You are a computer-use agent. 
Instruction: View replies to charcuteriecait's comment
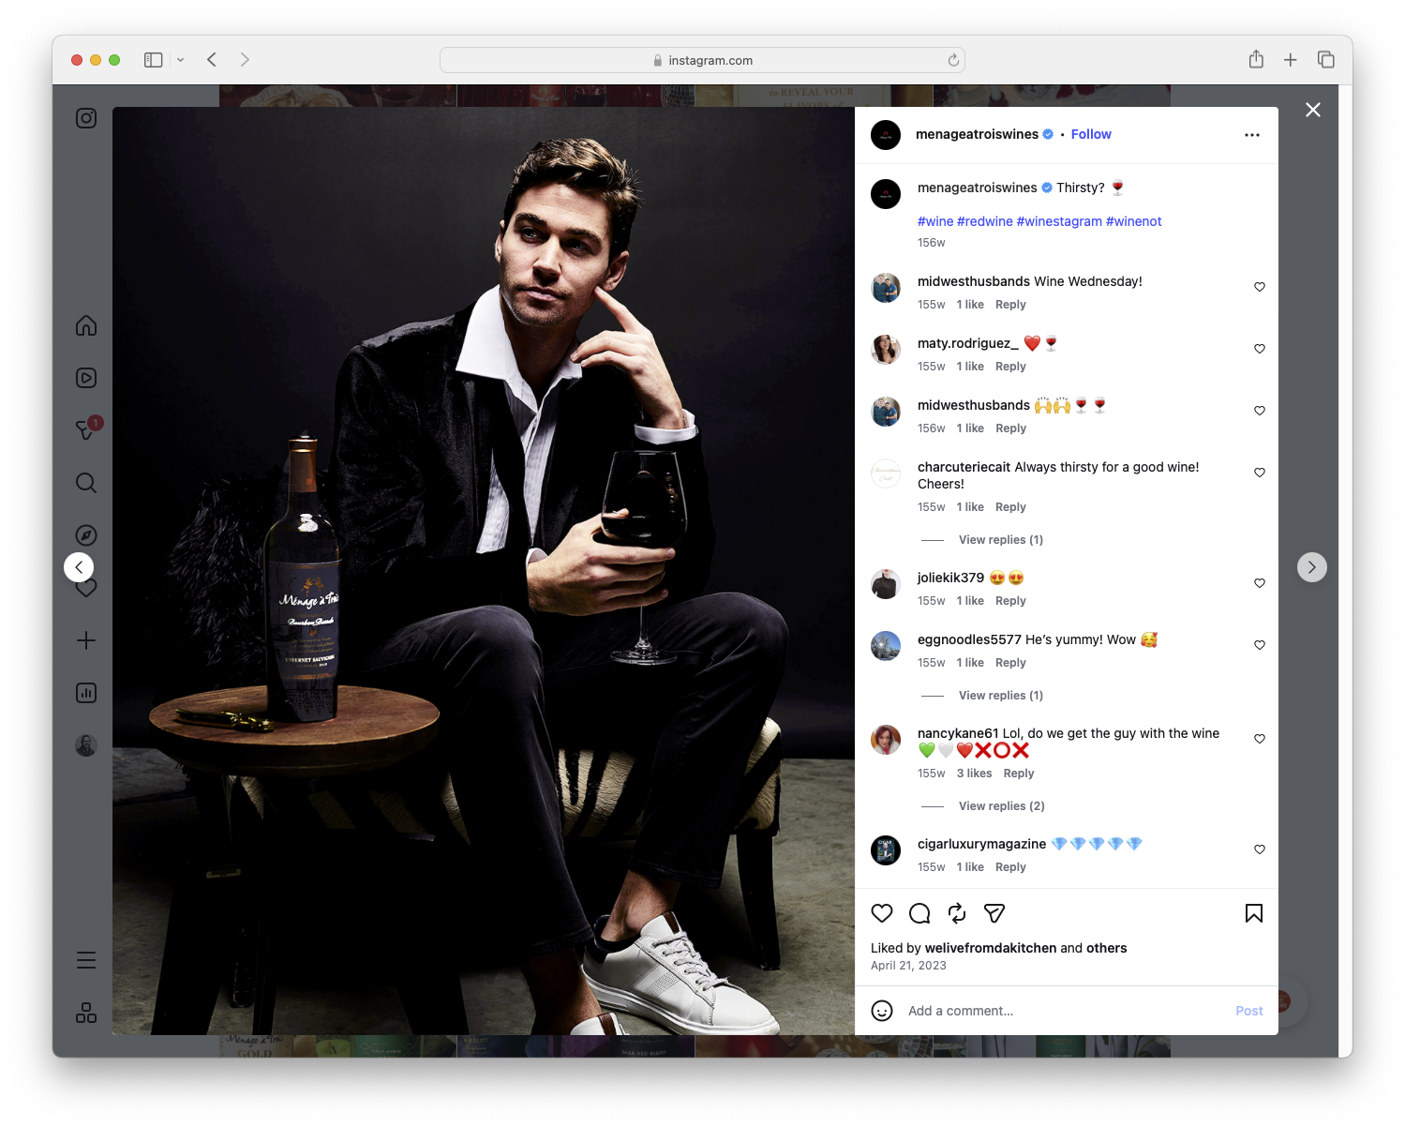pos(1000,539)
